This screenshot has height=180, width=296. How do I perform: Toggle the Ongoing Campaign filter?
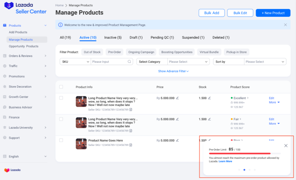click(141, 52)
